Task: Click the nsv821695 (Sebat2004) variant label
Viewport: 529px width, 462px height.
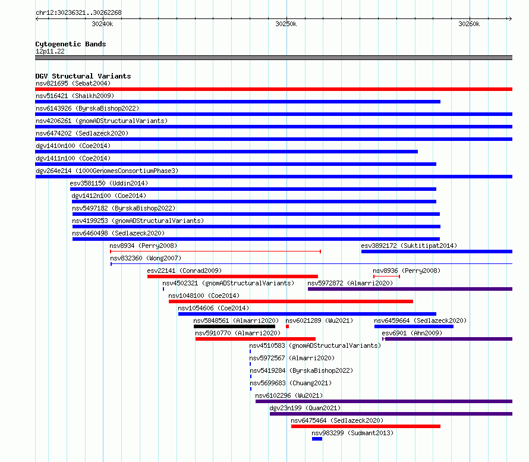Action: pyautogui.click(x=73, y=83)
